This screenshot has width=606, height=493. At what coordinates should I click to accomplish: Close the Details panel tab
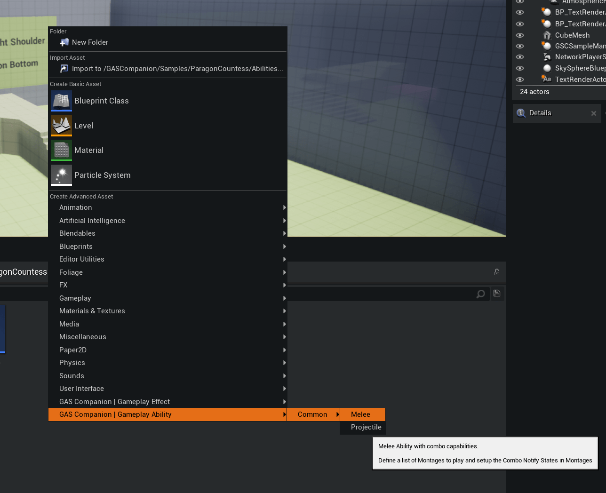594,113
